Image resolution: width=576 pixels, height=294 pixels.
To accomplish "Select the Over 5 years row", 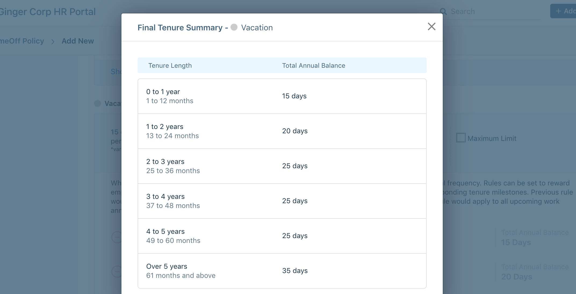I will 282,271.
